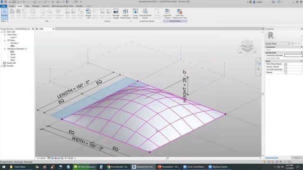This screenshot has height=170, width=303.
Task: Collapse Views (all) tree node
Action: (2, 32)
